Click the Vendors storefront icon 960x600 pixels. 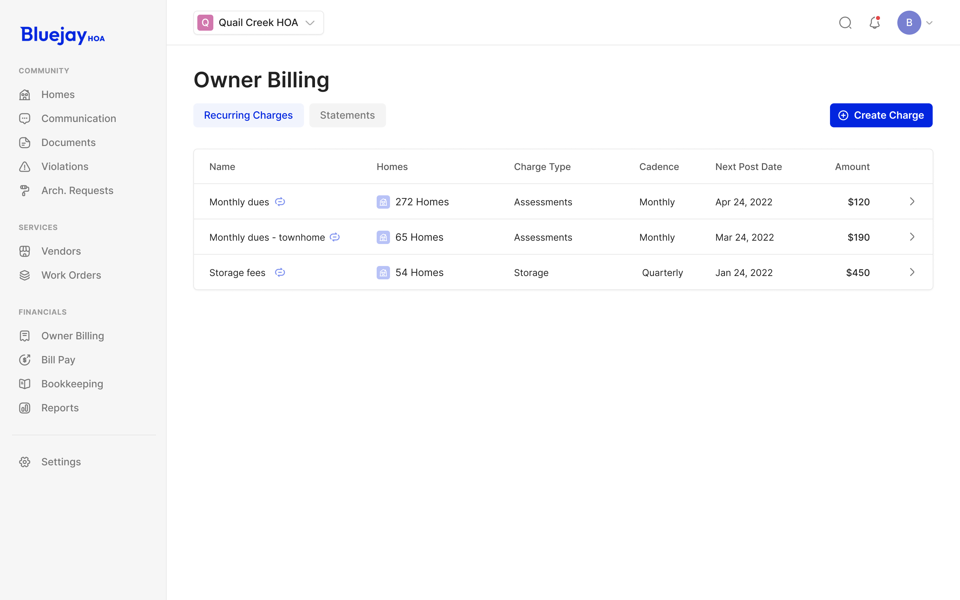25,251
